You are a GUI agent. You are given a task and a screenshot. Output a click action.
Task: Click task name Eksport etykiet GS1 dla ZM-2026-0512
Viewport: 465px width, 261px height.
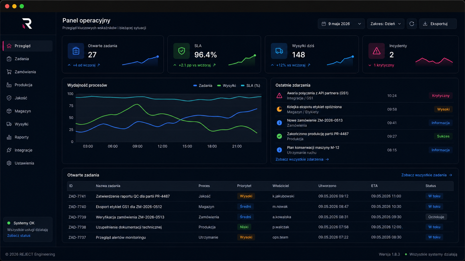(129, 207)
